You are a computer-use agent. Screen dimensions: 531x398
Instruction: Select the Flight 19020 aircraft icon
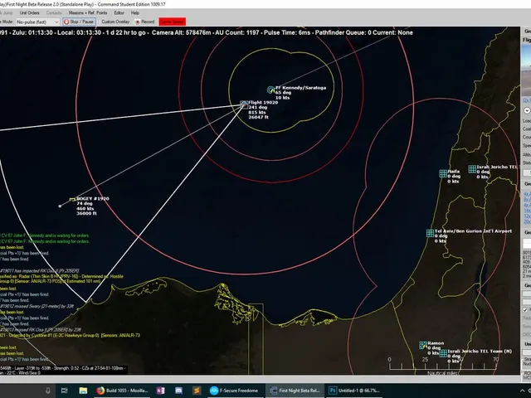[244, 104]
